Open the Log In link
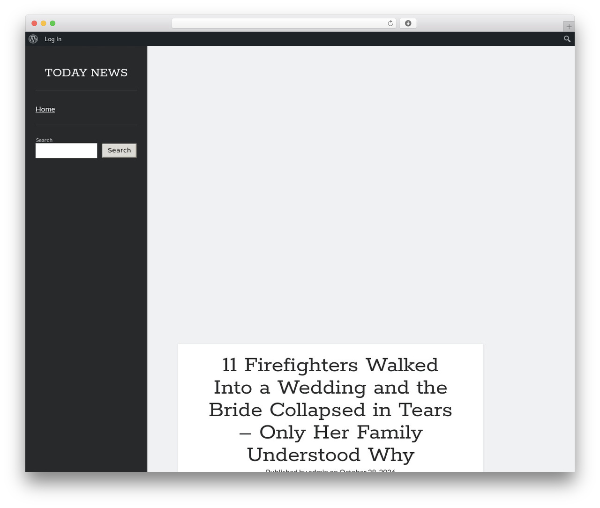Image resolution: width=600 pixels, height=508 pixels. tap(53, 39)
